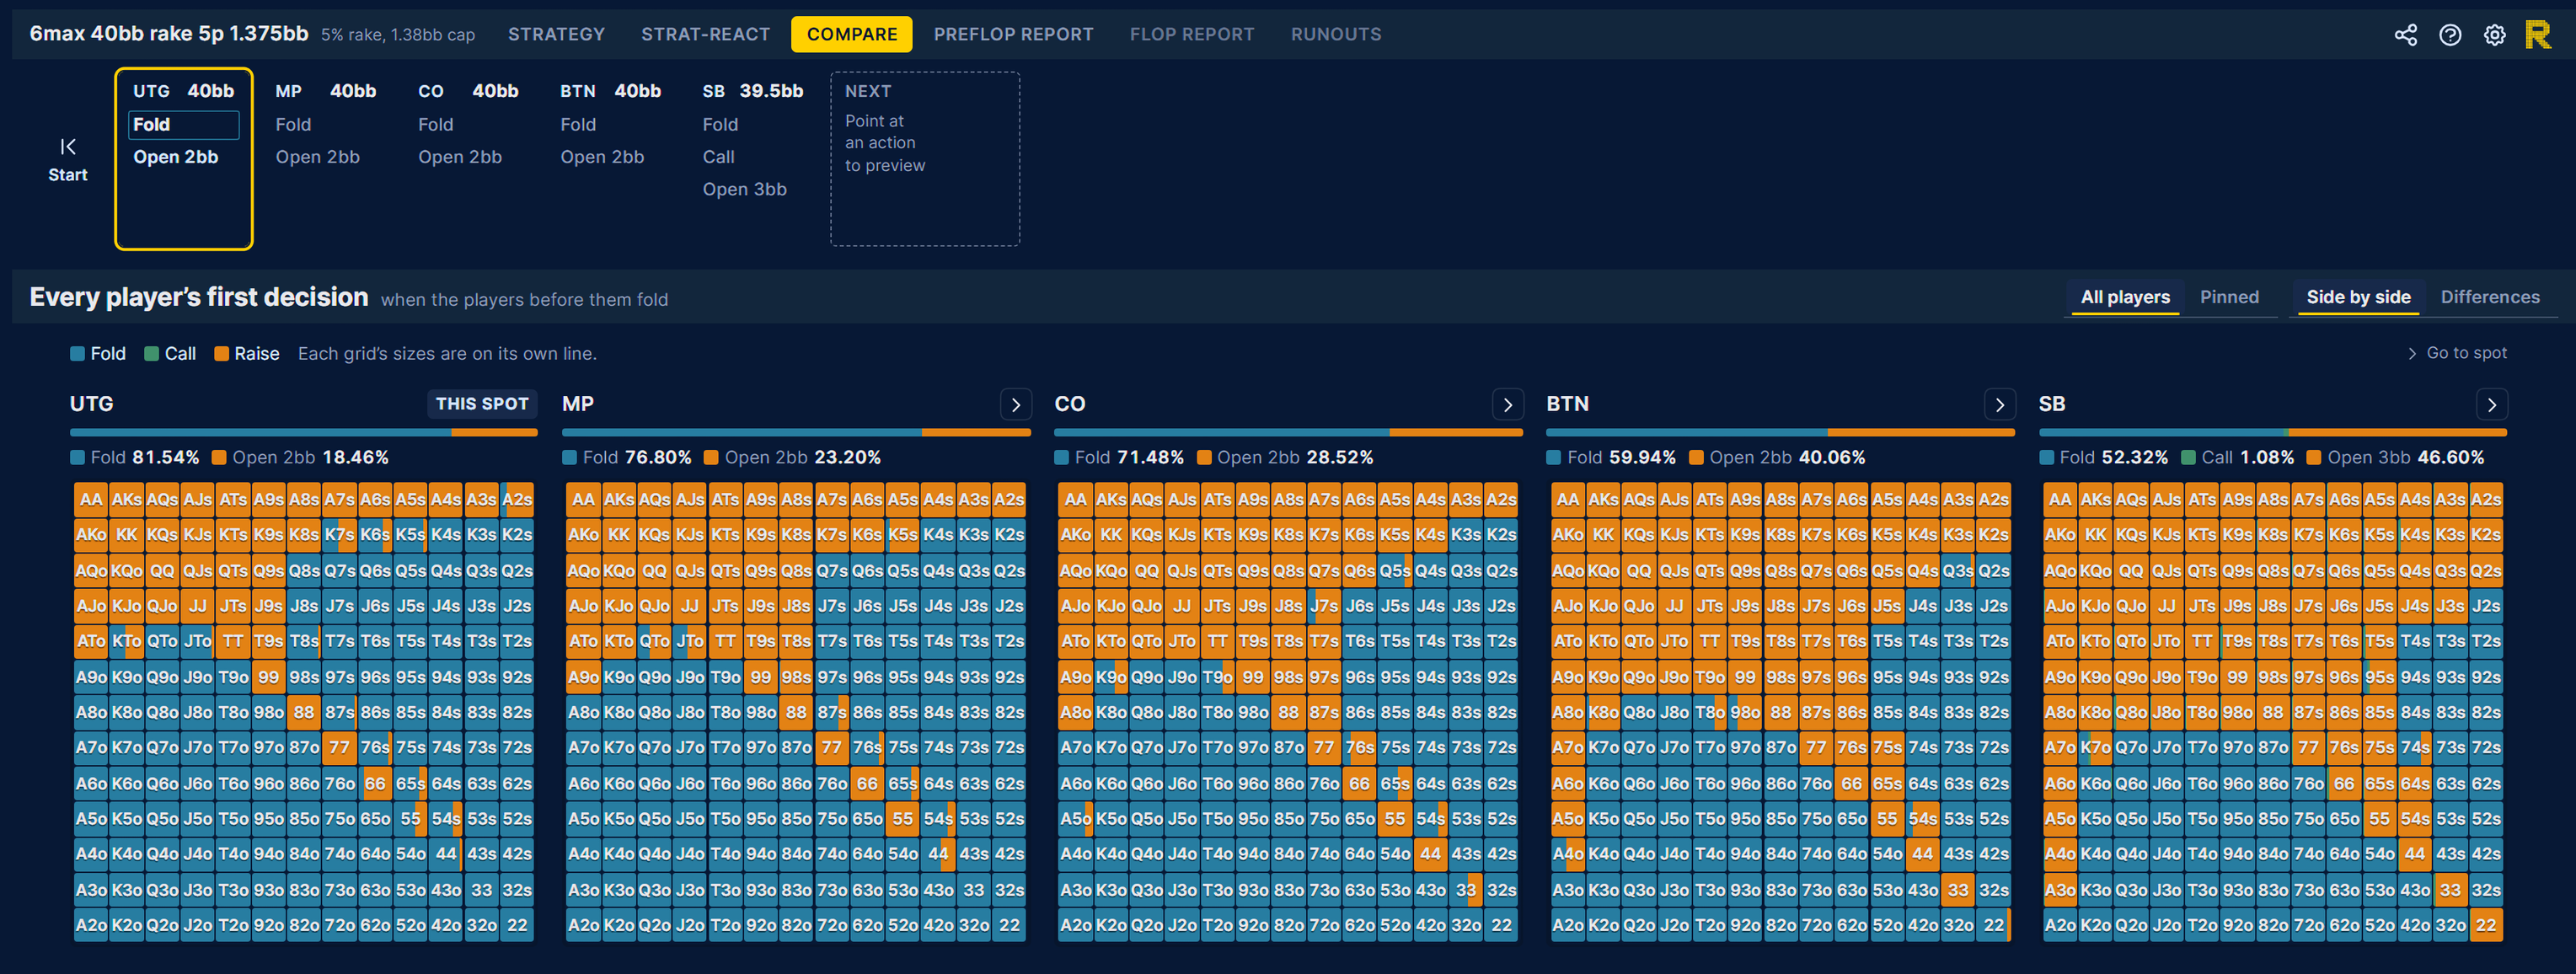The width and height of the screenshot is (2576, 974).
Task: Click the AA cell in UTG grid
Action: pos(91,499)
